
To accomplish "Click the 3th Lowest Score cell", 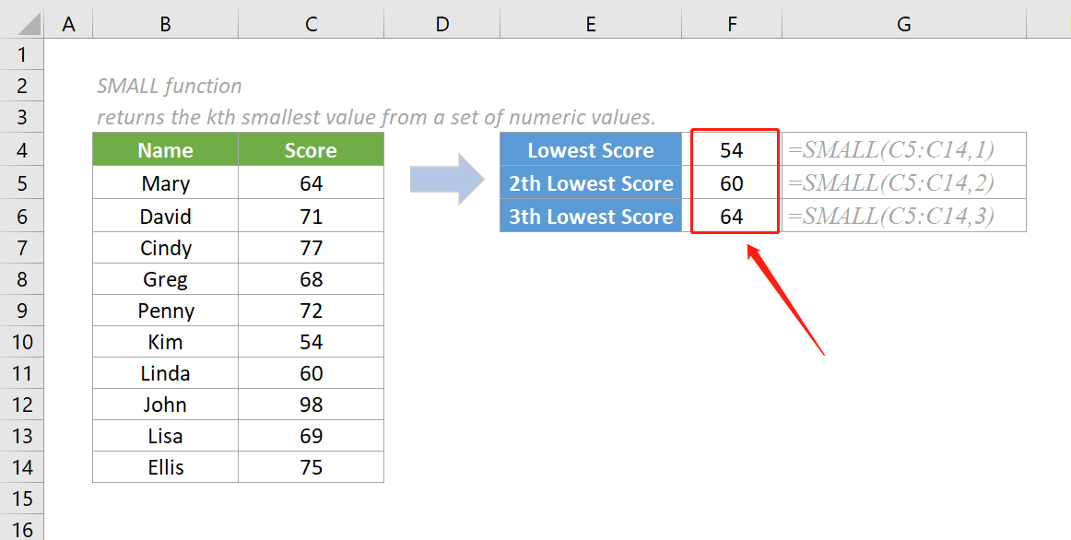I will point(590,216).
